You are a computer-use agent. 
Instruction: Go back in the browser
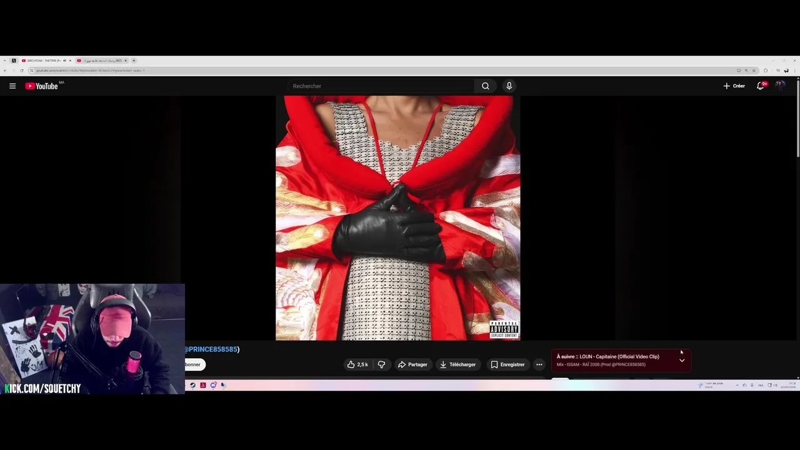point(5,71)
